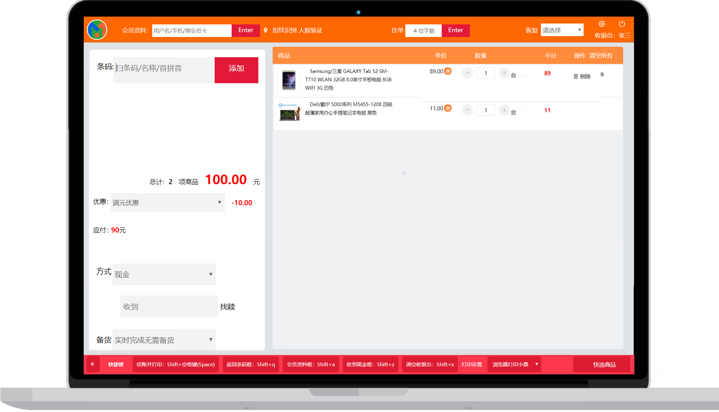
Task: Click 打印设置 print settings
Action: tap(472, 364)
